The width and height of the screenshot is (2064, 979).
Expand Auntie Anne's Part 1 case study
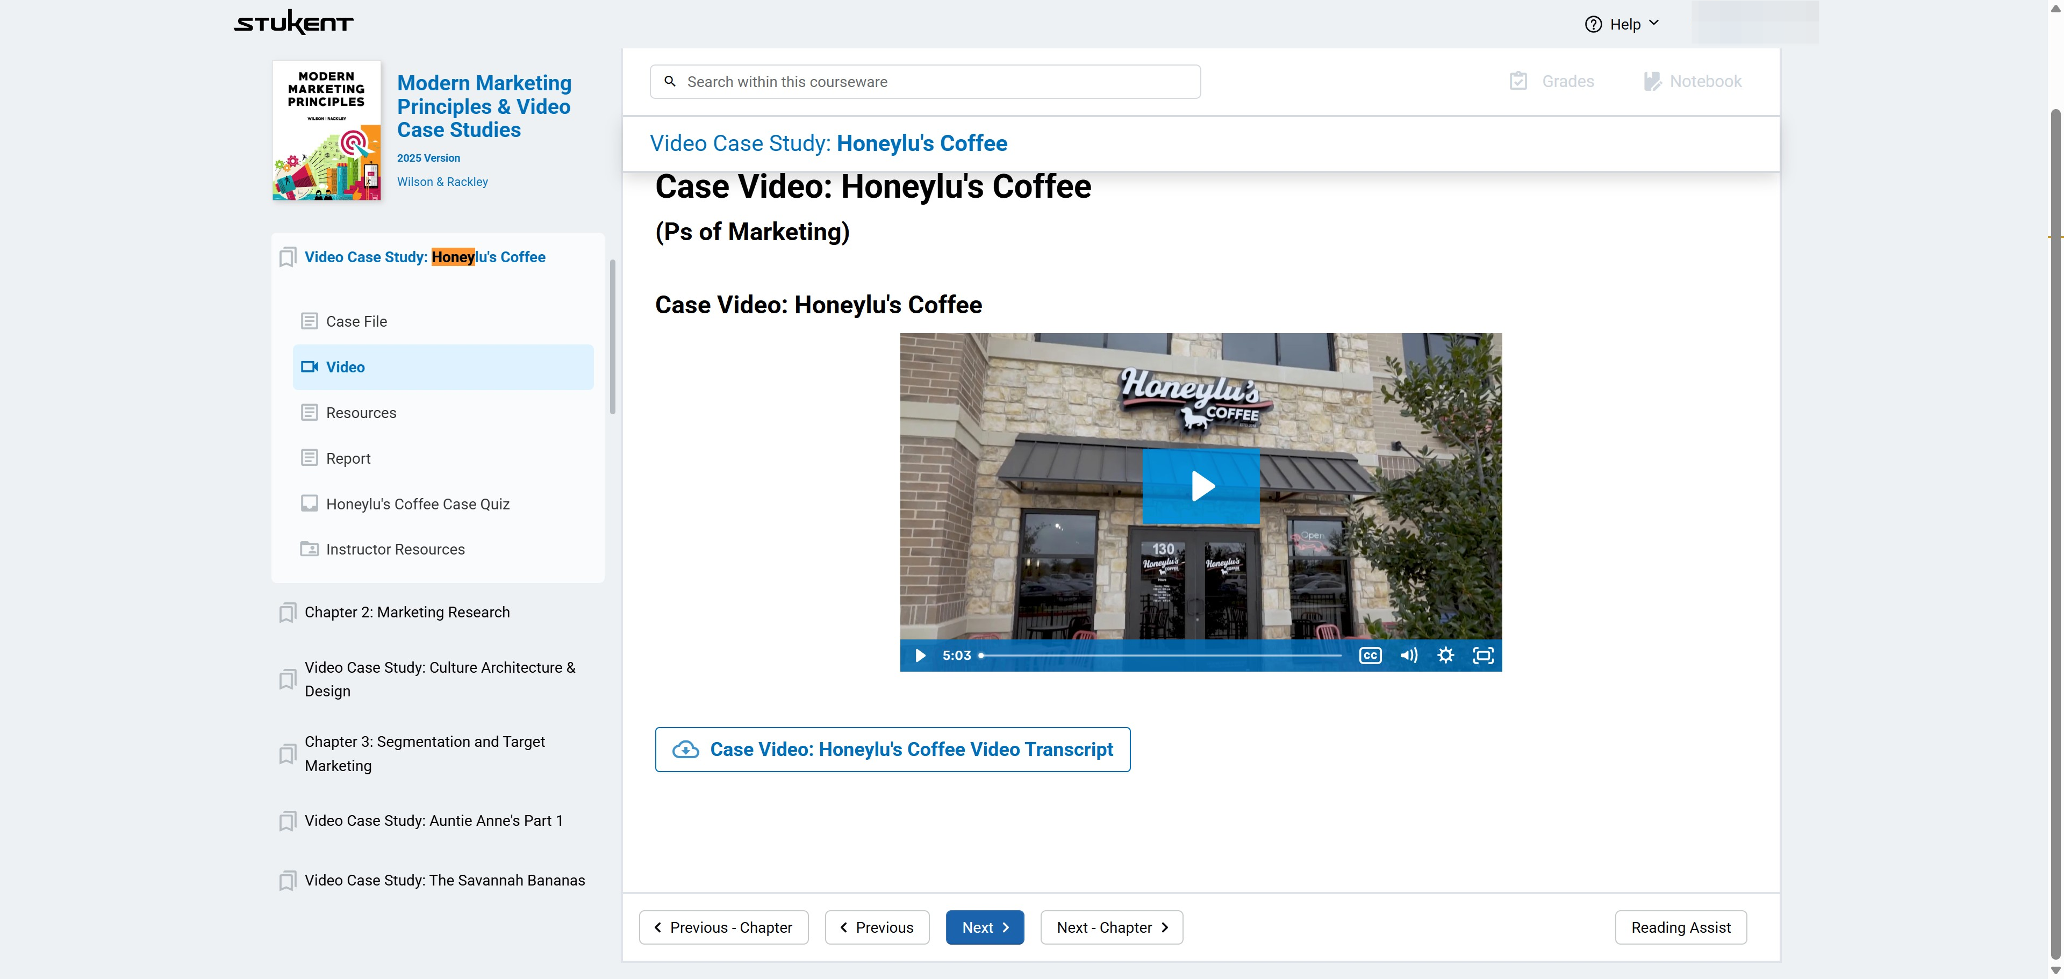(x=433, y=821)
